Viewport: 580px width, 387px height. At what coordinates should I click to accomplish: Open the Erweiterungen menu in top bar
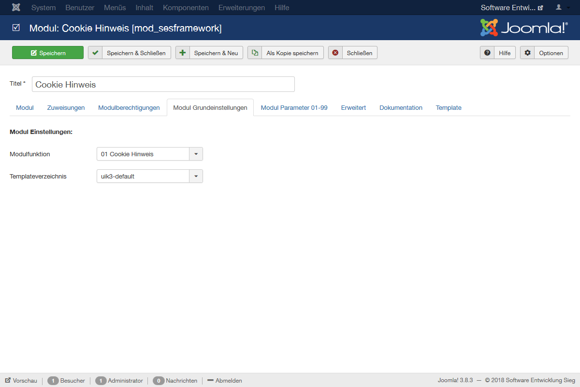click(242, 8)
